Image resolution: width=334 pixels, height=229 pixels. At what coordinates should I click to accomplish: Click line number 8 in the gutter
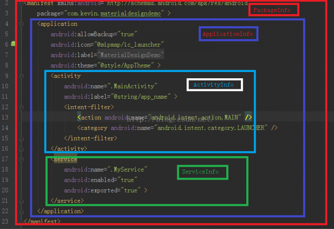(7, 65)
